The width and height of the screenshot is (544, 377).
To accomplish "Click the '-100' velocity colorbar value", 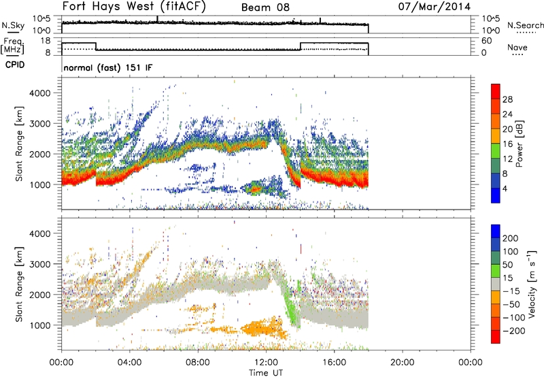I will (x=513, y=318).
